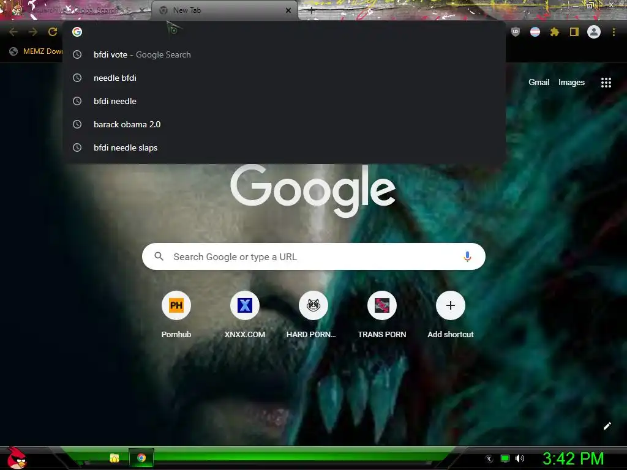Image resolution: width=627 pixels, height=470 pixels.
Task: Select suggestion 'bfdi vote'
Action: pos(284,54)
